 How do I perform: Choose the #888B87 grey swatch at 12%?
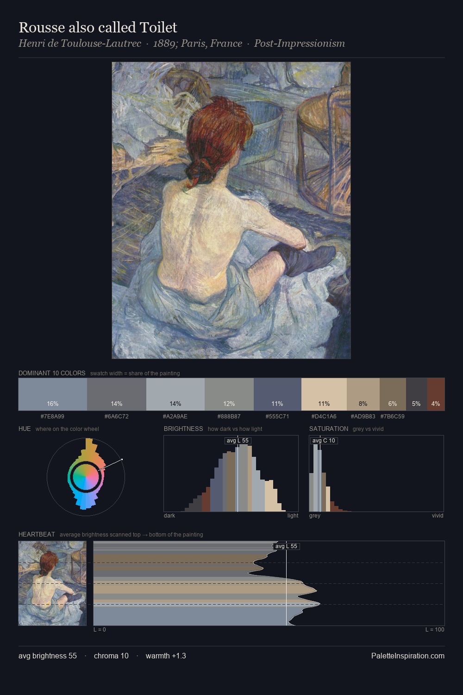click(x=229, y=394)
